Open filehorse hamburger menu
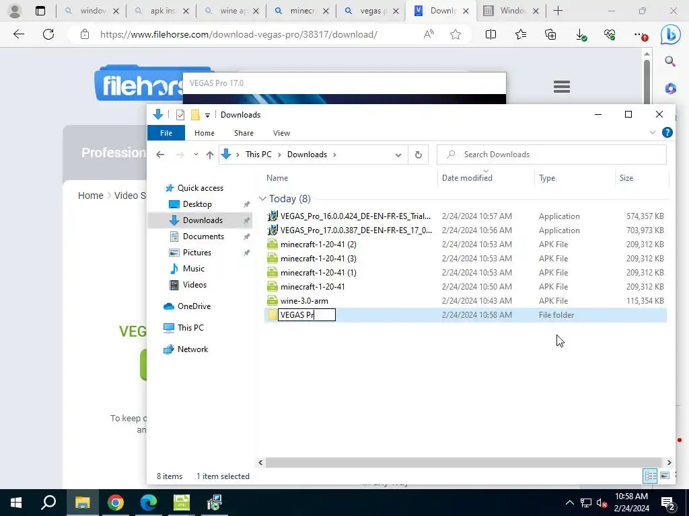Screen dimensions: 689x516 coord(562,87)
